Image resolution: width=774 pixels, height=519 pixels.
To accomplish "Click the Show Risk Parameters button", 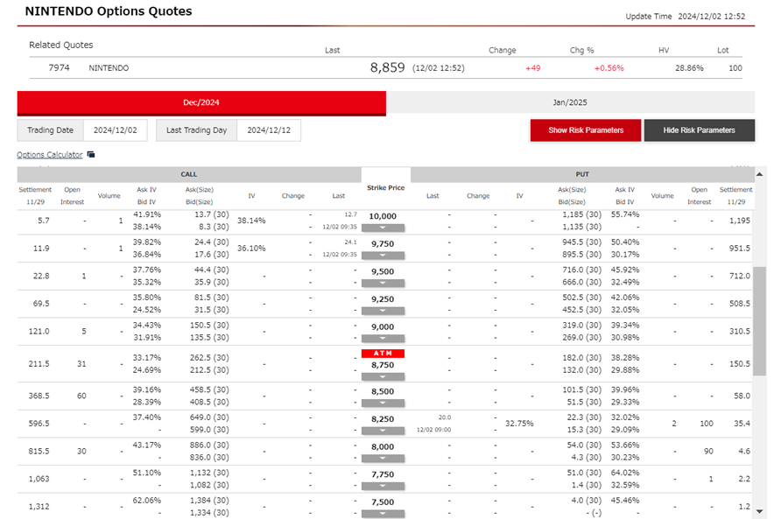I will click(x=586, y=130).
